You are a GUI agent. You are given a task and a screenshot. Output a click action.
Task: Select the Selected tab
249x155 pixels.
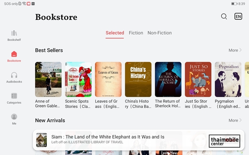(115, 33)
